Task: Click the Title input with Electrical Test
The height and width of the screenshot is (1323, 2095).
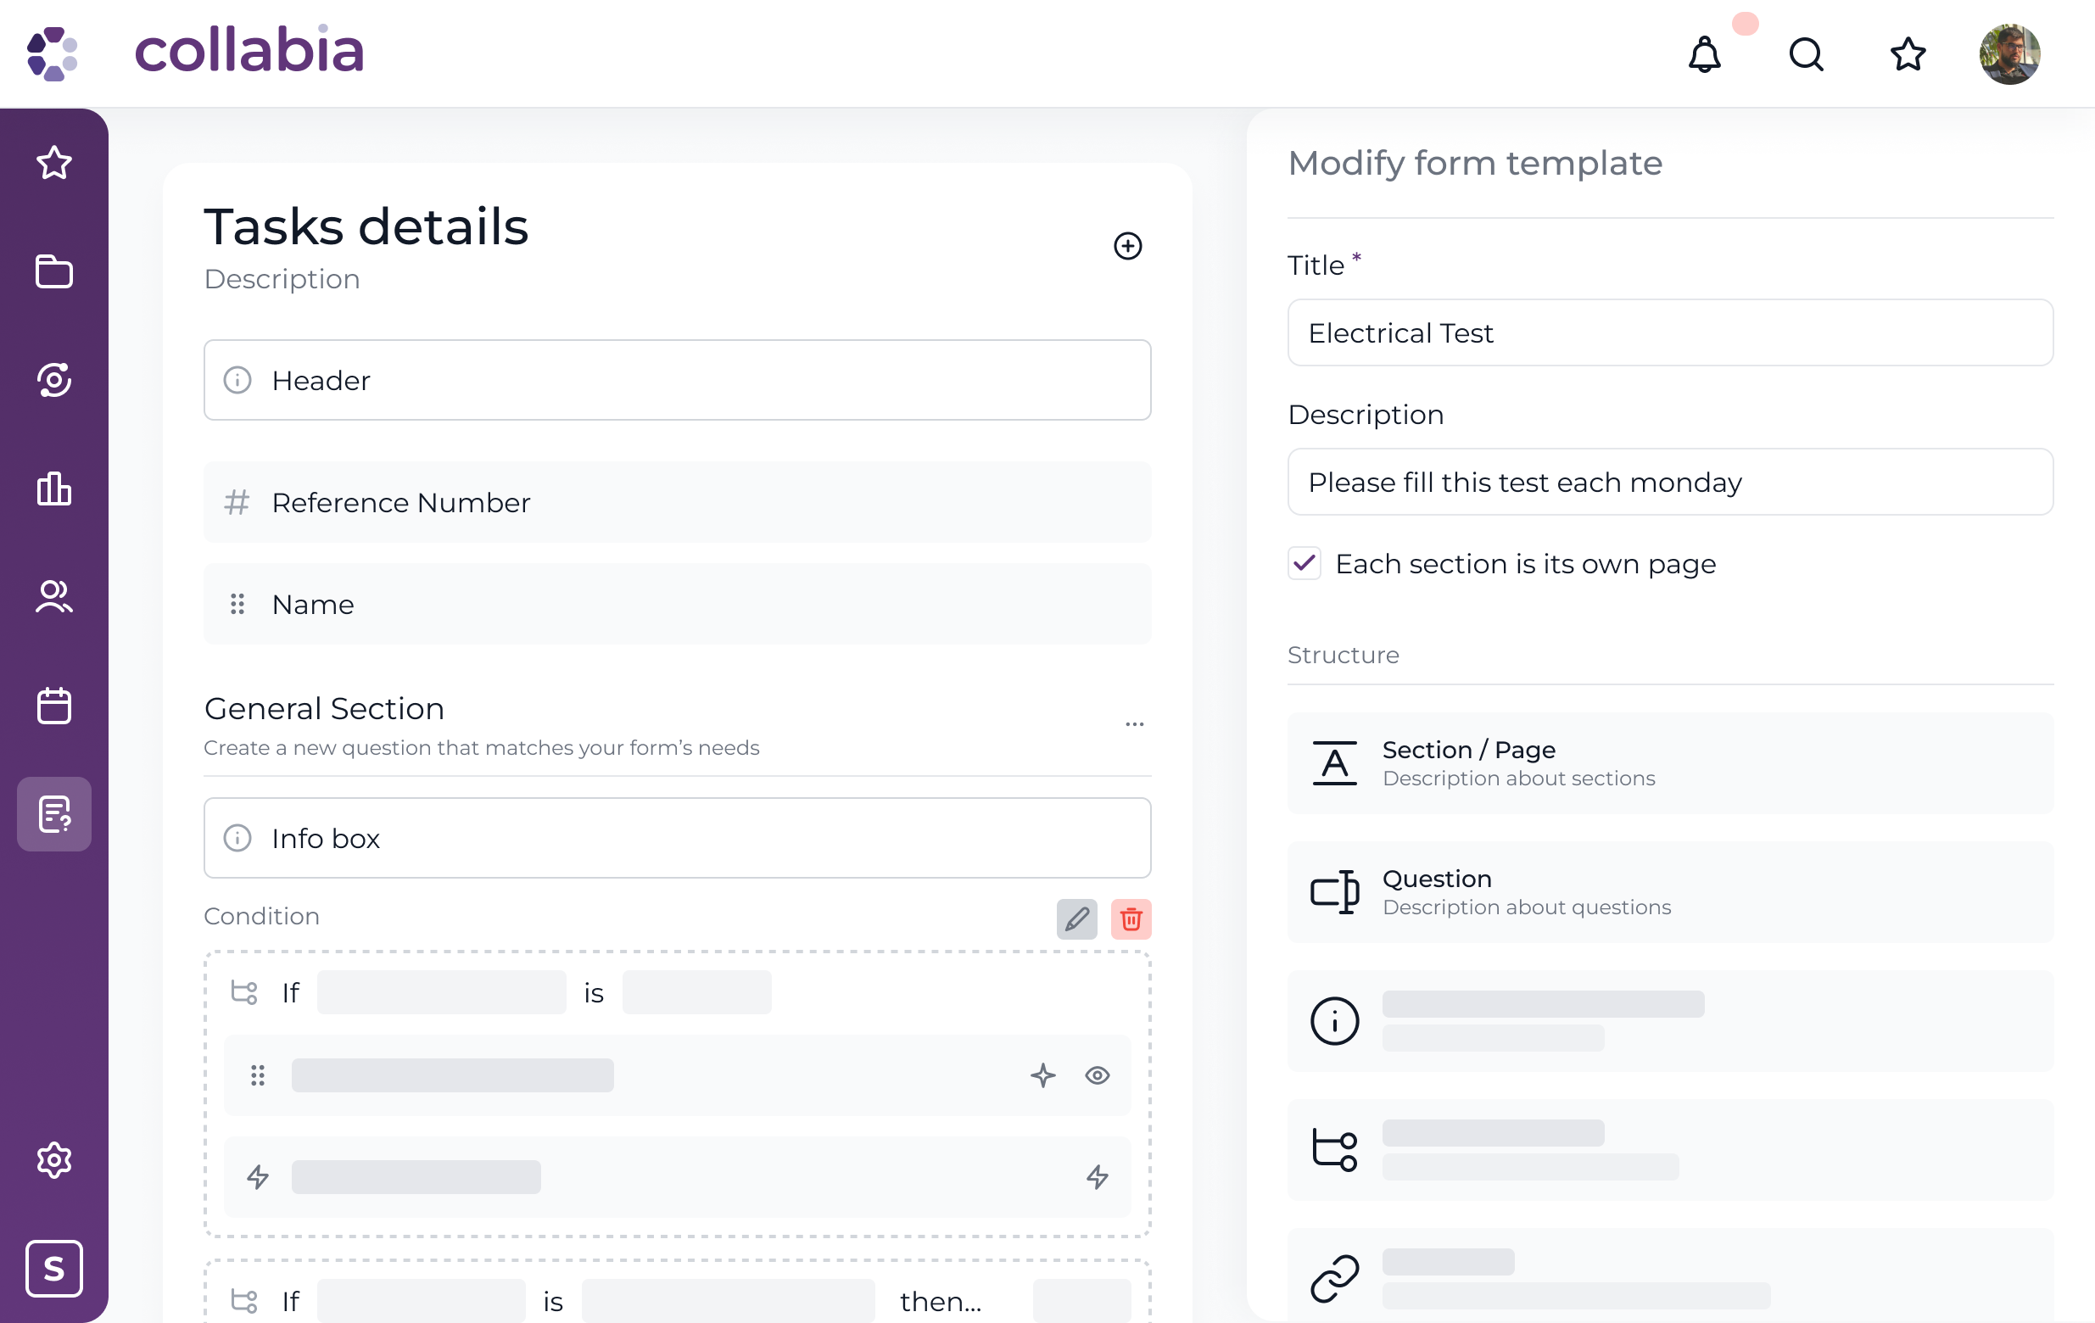Action: [1669, 333]
